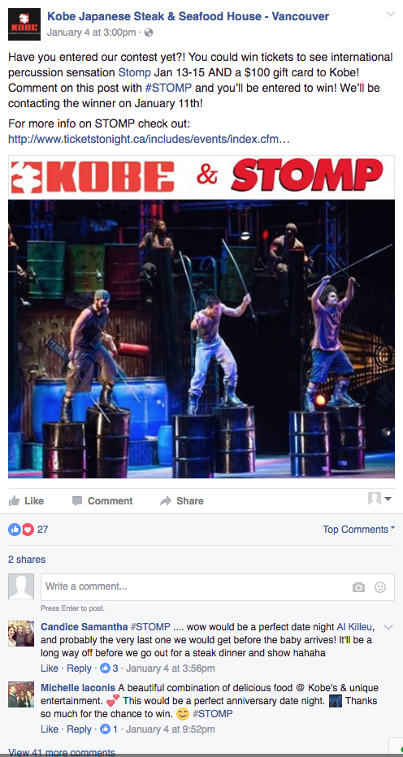Like the post with the thumbs-up button
This screenshot has width=403, height=757.
26,500
